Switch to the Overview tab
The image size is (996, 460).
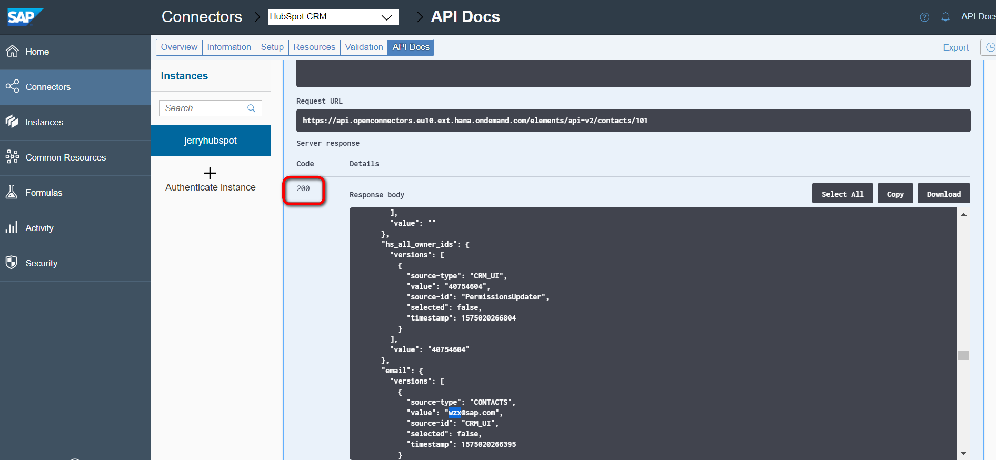(x=179, y=47)
